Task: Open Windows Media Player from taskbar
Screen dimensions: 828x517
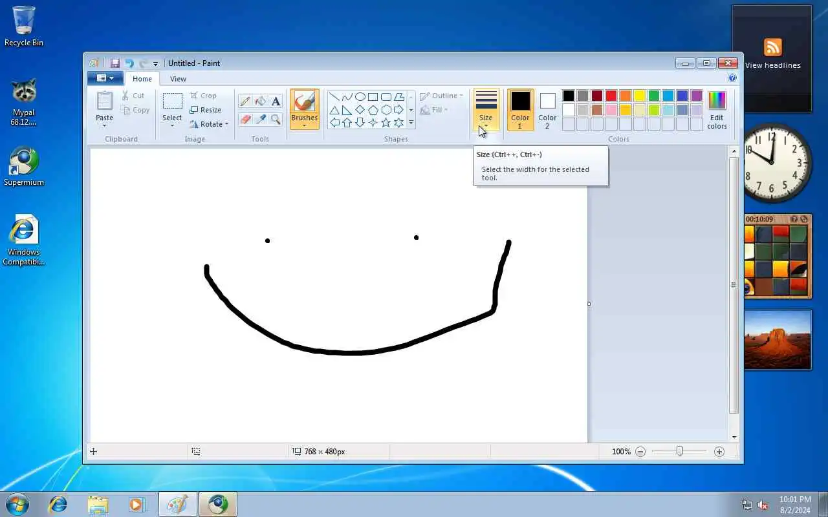Action: click(136, 504)
